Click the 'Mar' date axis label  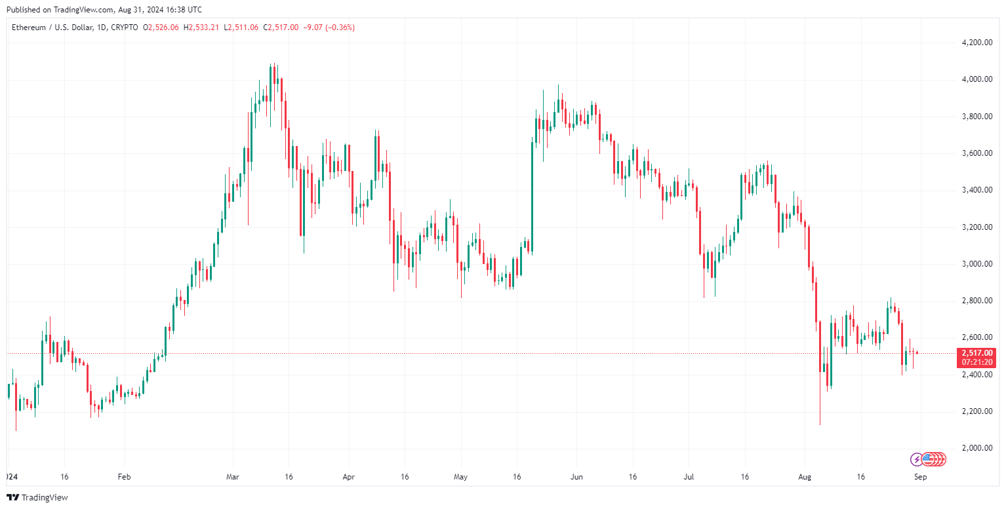click(233, 478)
